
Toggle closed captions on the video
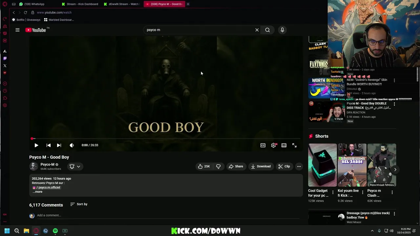click(263, 145)
